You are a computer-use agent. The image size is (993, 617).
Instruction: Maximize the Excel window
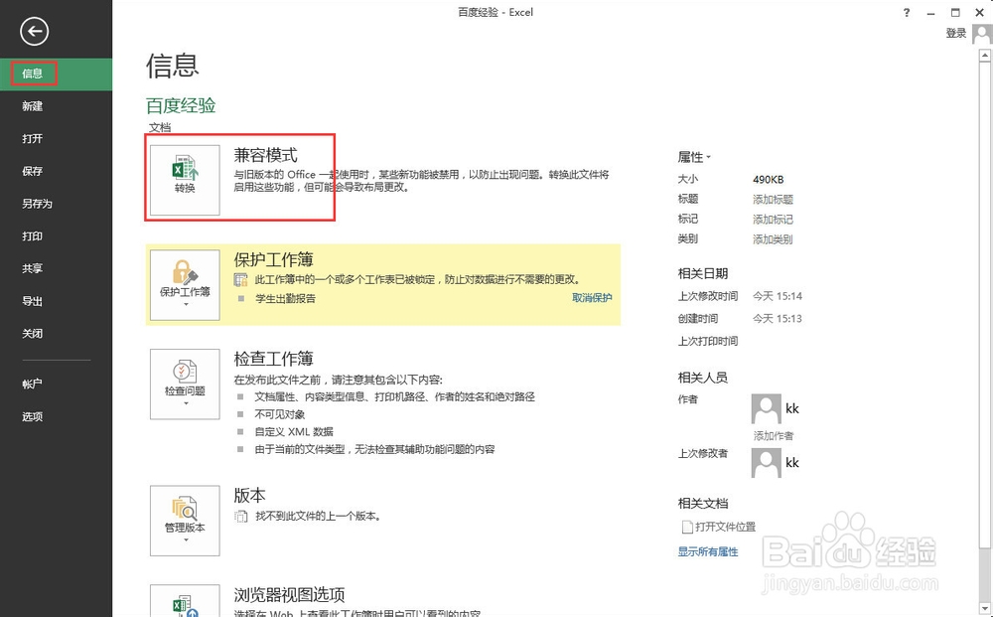pos(955,12)
